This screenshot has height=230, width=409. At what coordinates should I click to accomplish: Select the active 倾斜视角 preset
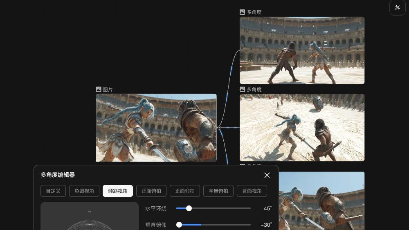(x=118, y=191)
